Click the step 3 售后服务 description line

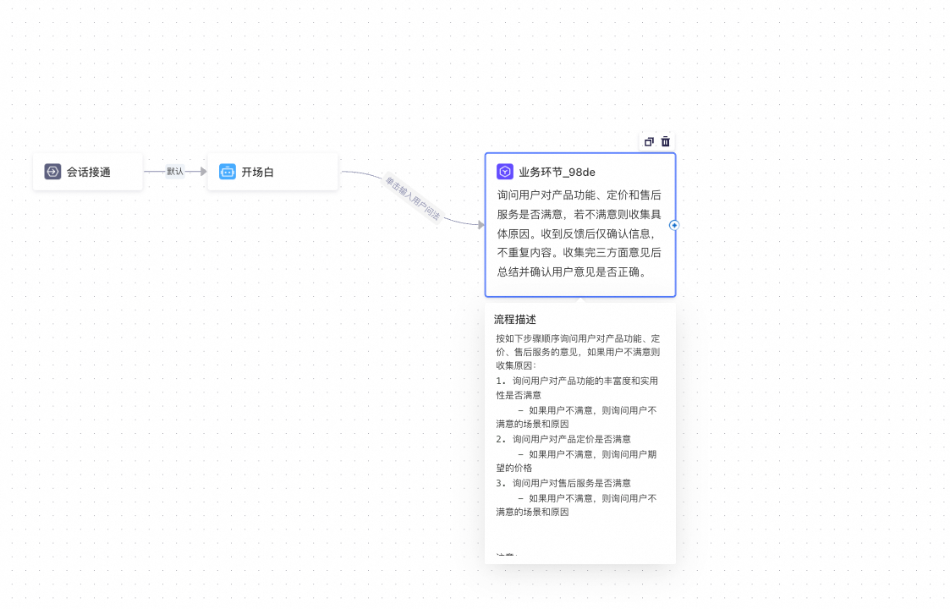[x=563, y=483]
